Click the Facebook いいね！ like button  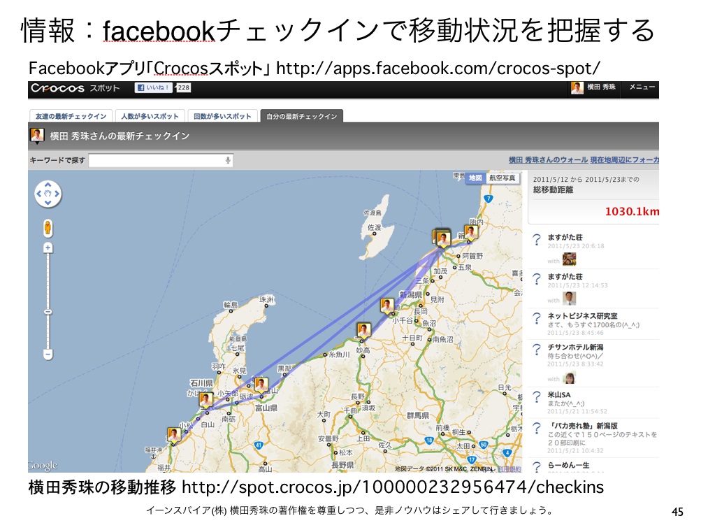point(154,87)
